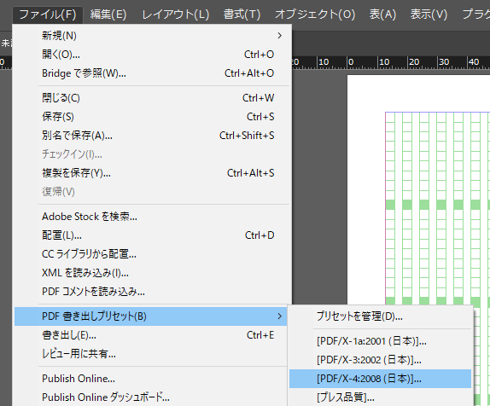Image resolution: width=490 pixels, height=406 pixels.
Task: Open Publish Online ダッシュボード... entry
Action: pos(151,397)
